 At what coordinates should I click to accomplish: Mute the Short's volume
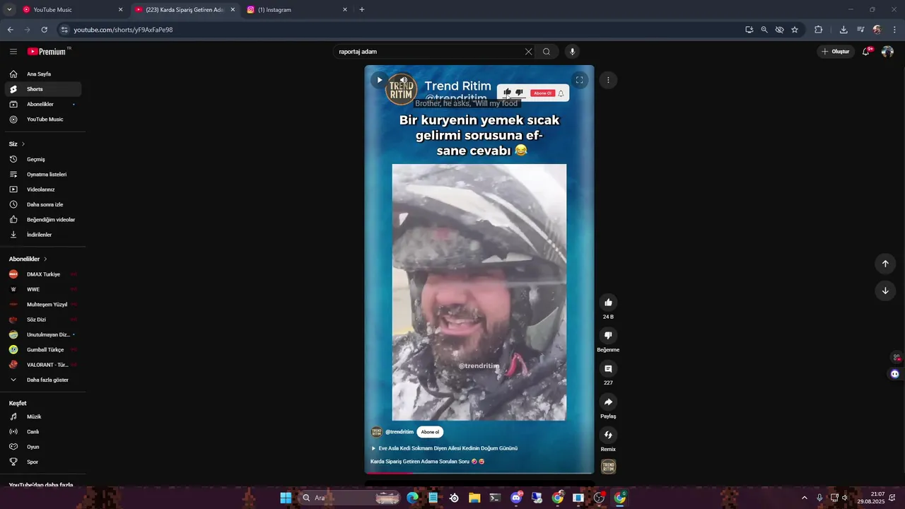pos(403,80)
